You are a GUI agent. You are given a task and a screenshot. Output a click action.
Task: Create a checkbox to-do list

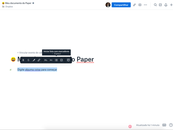tap(61, 60)
